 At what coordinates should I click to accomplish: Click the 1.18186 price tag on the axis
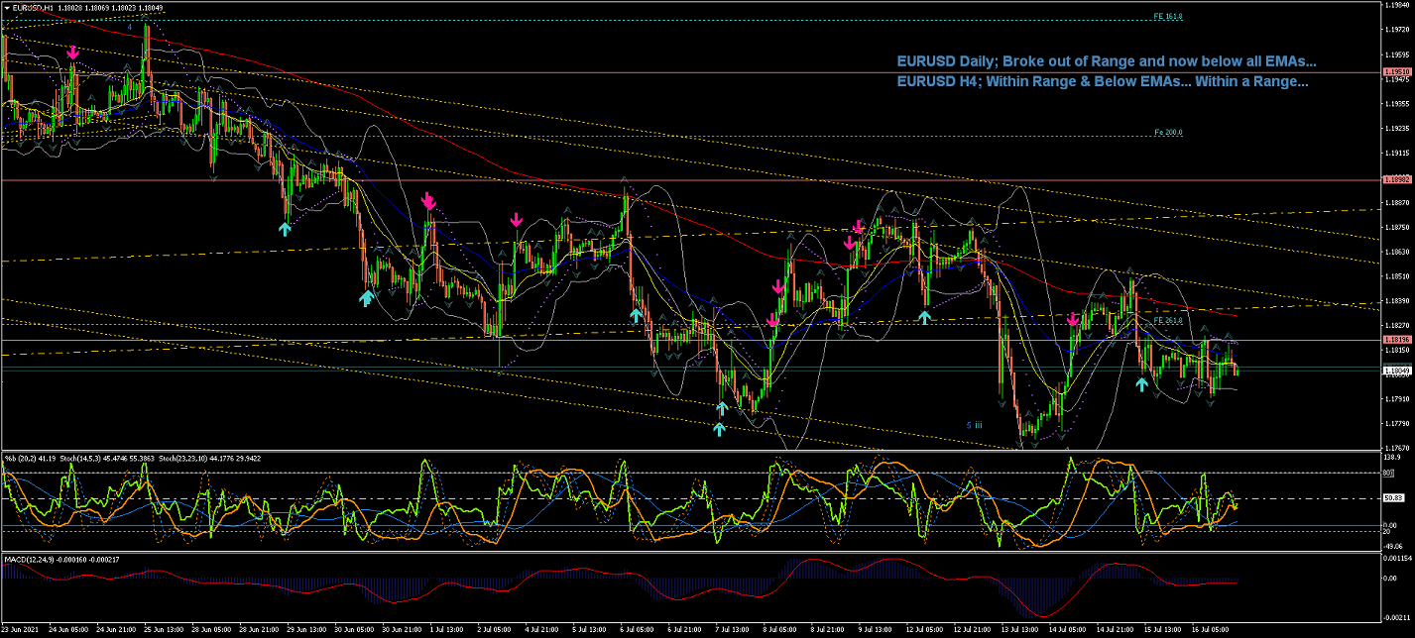point(1396,340)
